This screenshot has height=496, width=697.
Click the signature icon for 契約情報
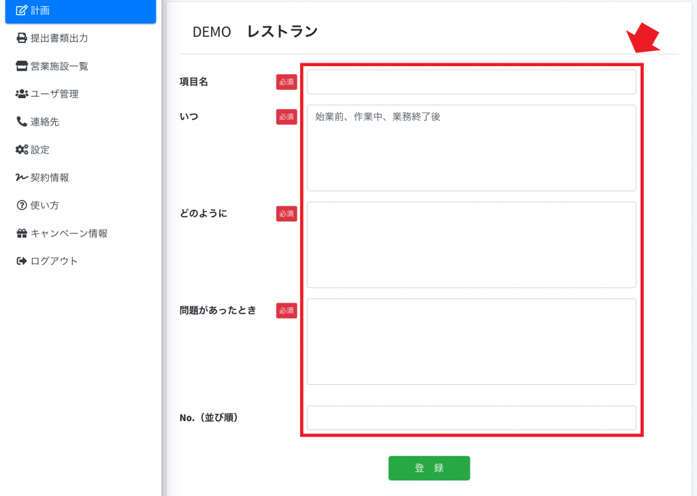22,178
